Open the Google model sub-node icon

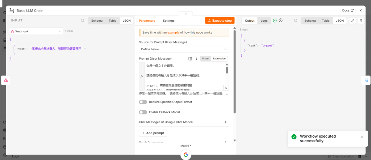tap(186, 155)
